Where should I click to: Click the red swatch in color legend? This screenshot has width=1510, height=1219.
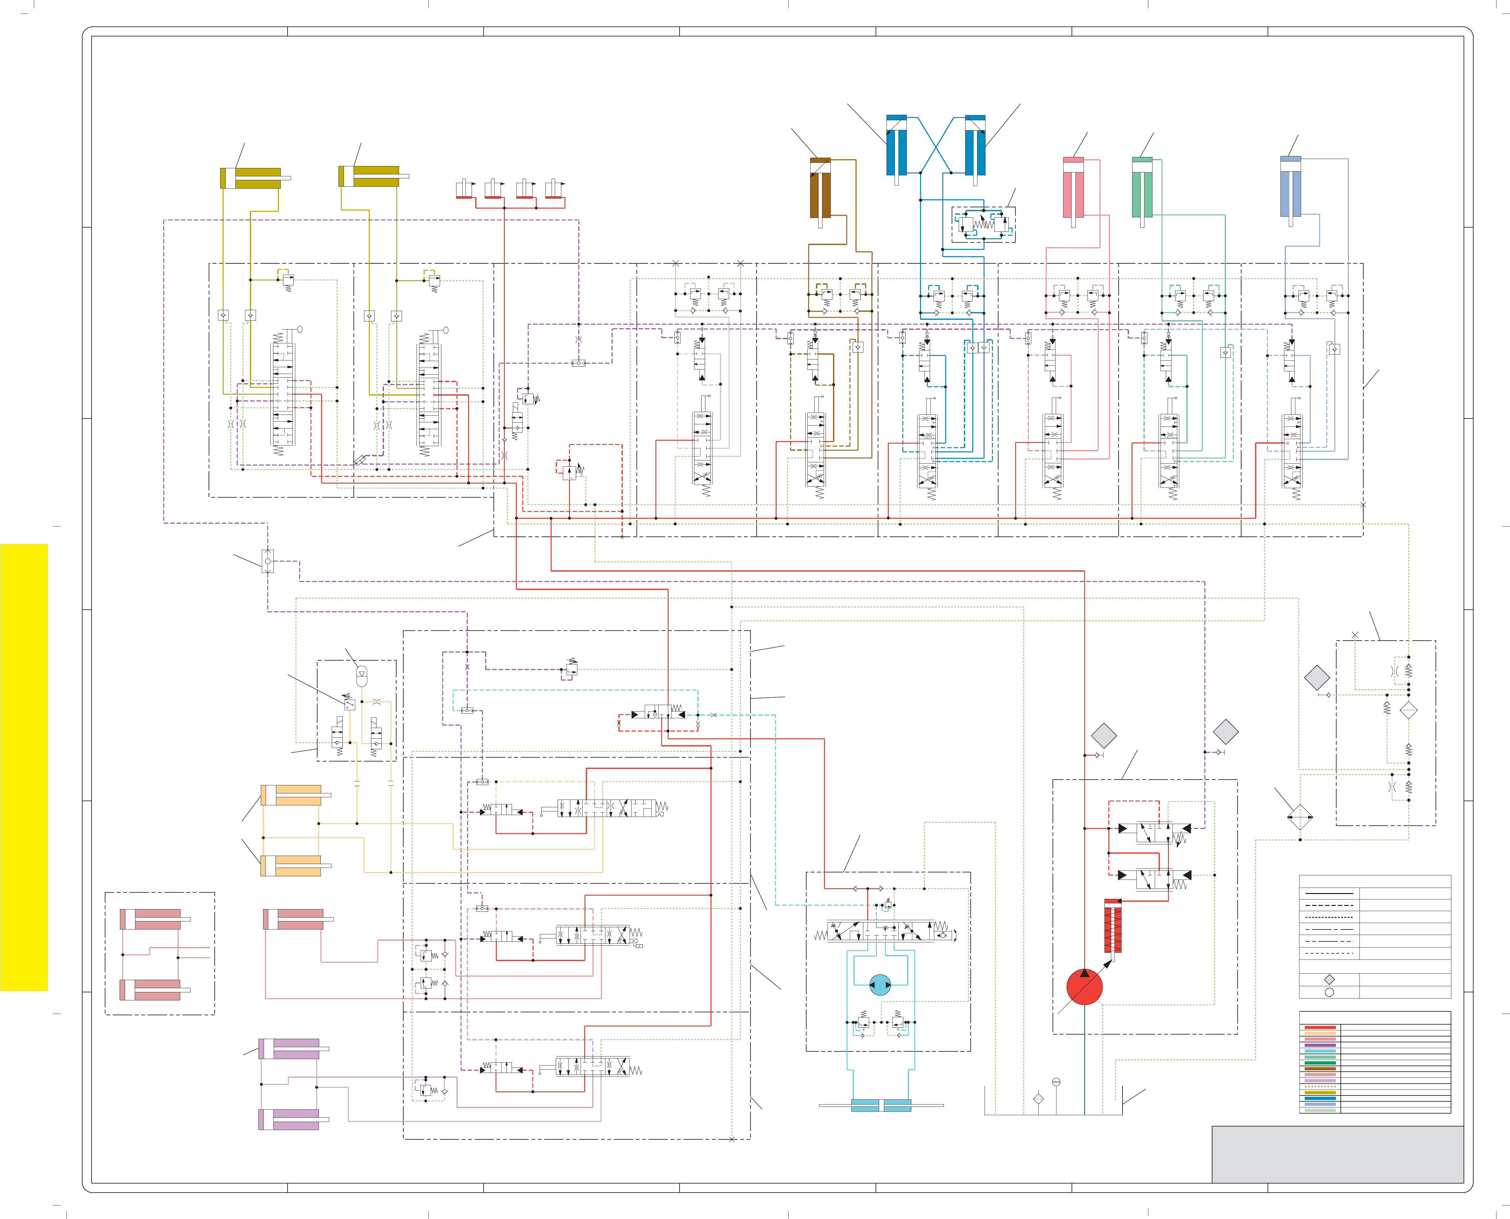click(1320, 1027)
